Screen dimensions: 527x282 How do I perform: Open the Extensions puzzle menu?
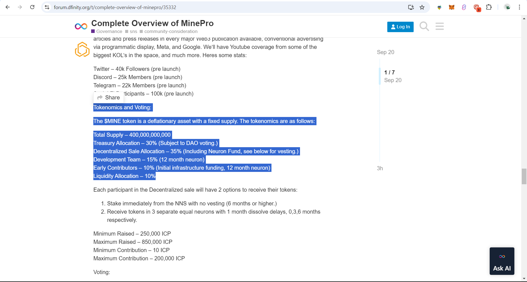[x=489, y=7]
